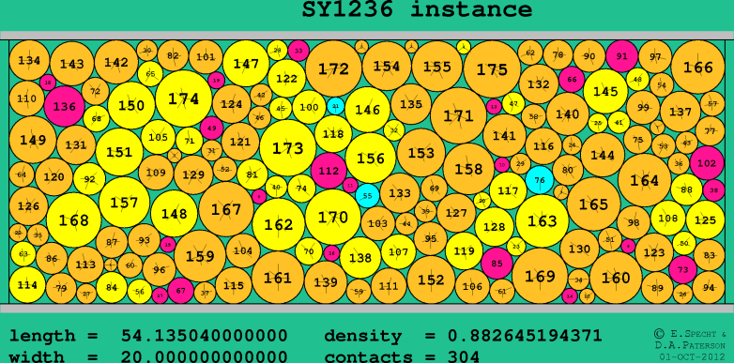Click the yellow circle labeled 174

click(x=184, y=98)
